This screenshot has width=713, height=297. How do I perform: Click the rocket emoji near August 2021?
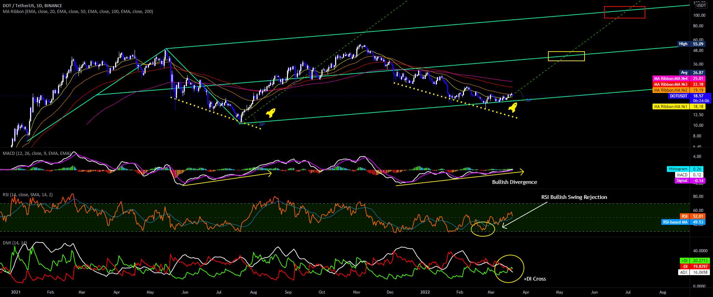[x=271, y=113]
